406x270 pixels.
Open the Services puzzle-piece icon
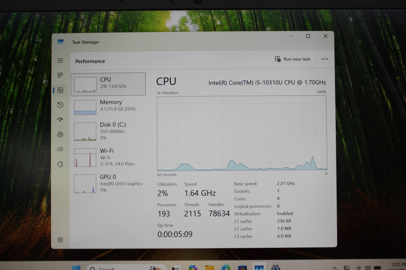click(60, 164)
